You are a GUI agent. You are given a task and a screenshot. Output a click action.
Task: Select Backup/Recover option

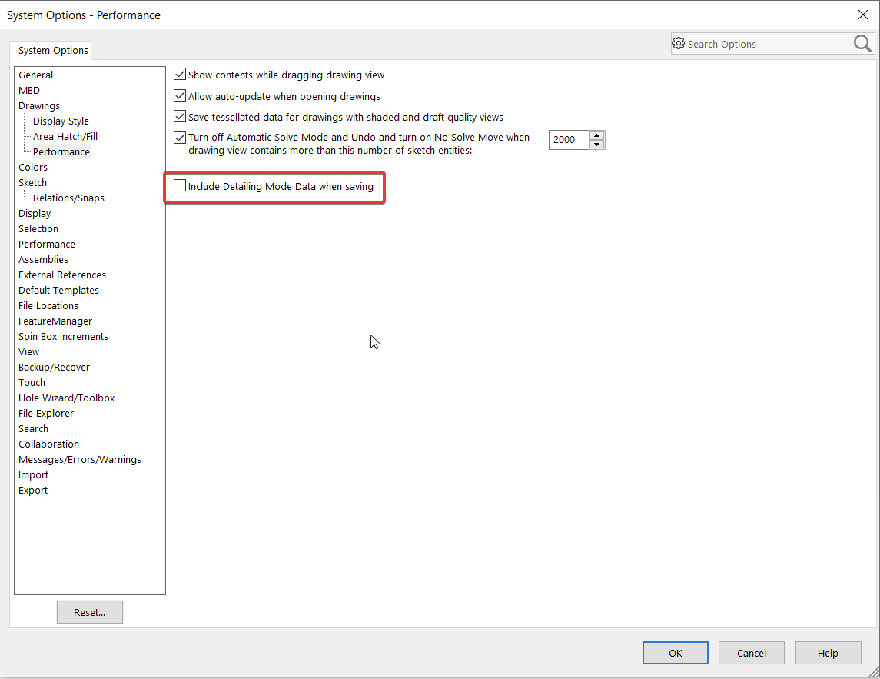coord(54,368)
